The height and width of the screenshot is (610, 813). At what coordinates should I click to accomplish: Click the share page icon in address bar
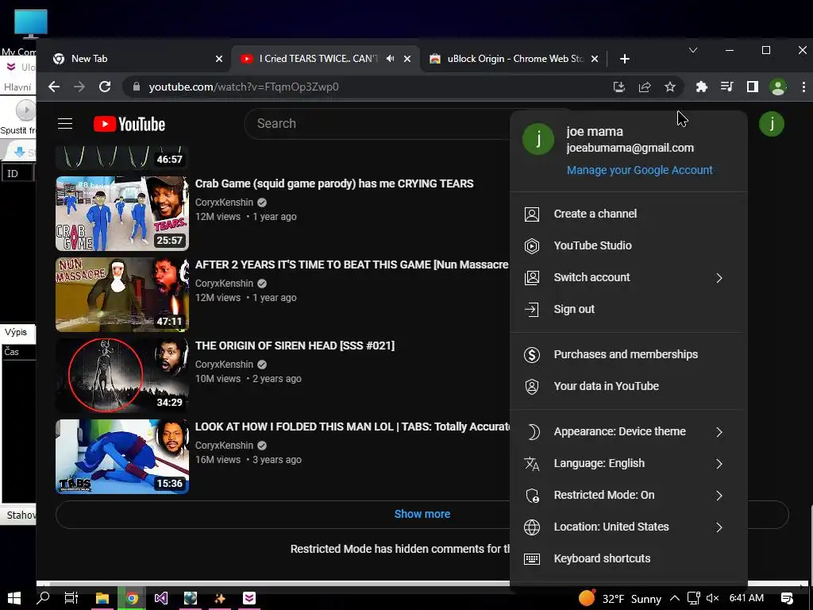(645, 87)
